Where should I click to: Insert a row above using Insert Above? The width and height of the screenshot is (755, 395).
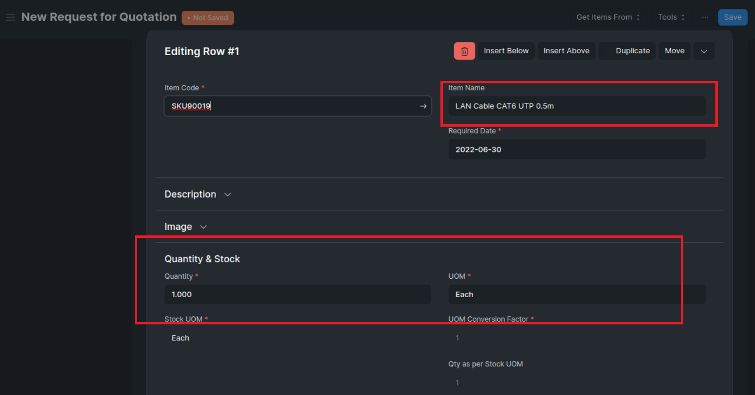[566, 50]
